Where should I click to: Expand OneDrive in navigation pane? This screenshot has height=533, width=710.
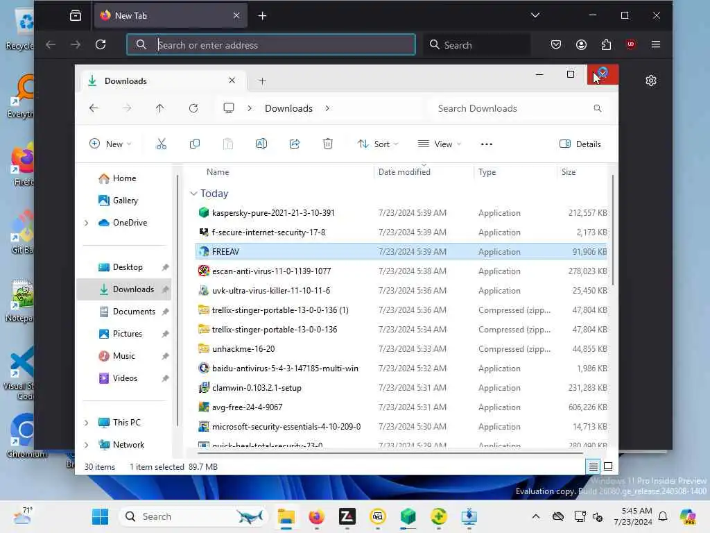pos(87,223)
